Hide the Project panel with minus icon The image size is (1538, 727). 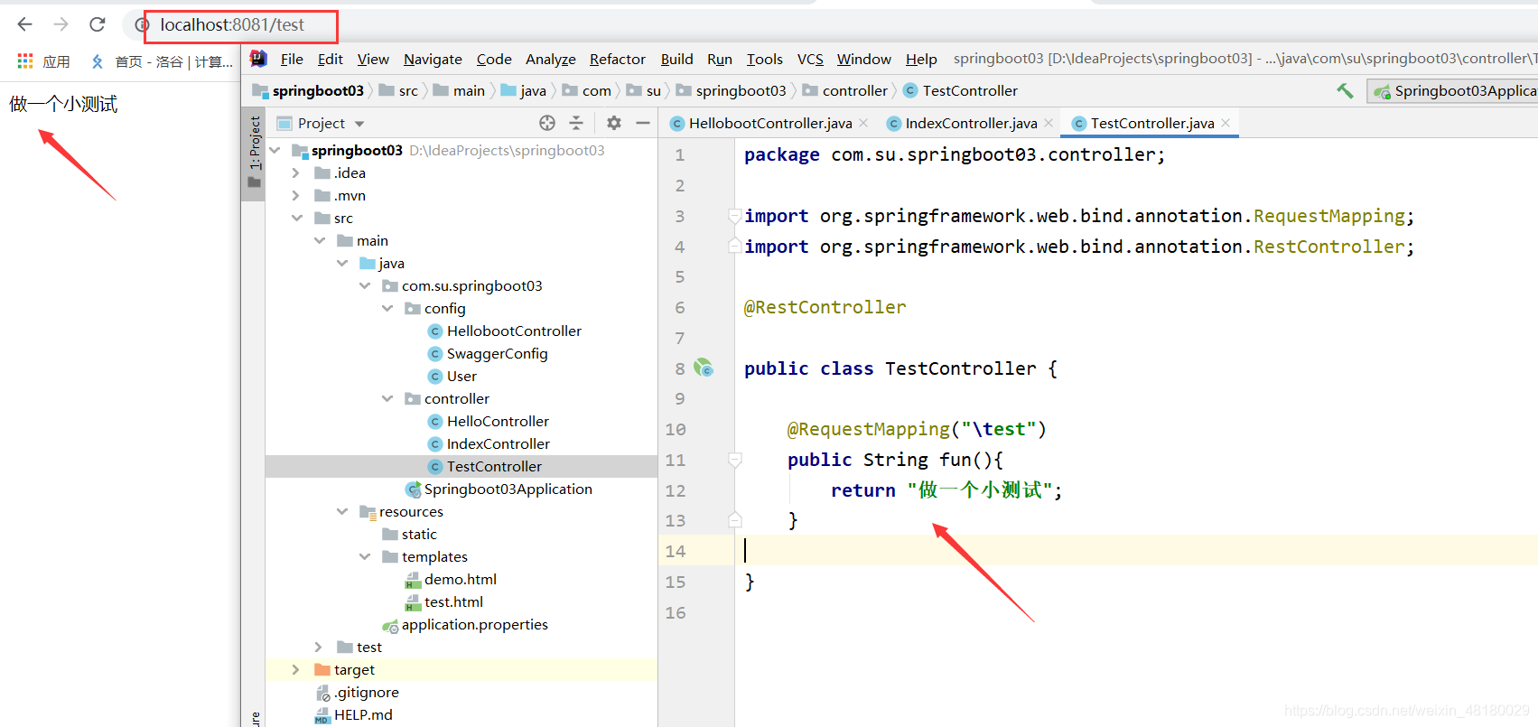(x=643, y=123)
